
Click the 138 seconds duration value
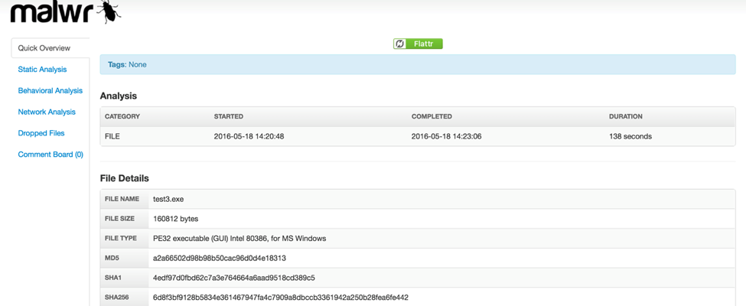[x=630, y=136]
